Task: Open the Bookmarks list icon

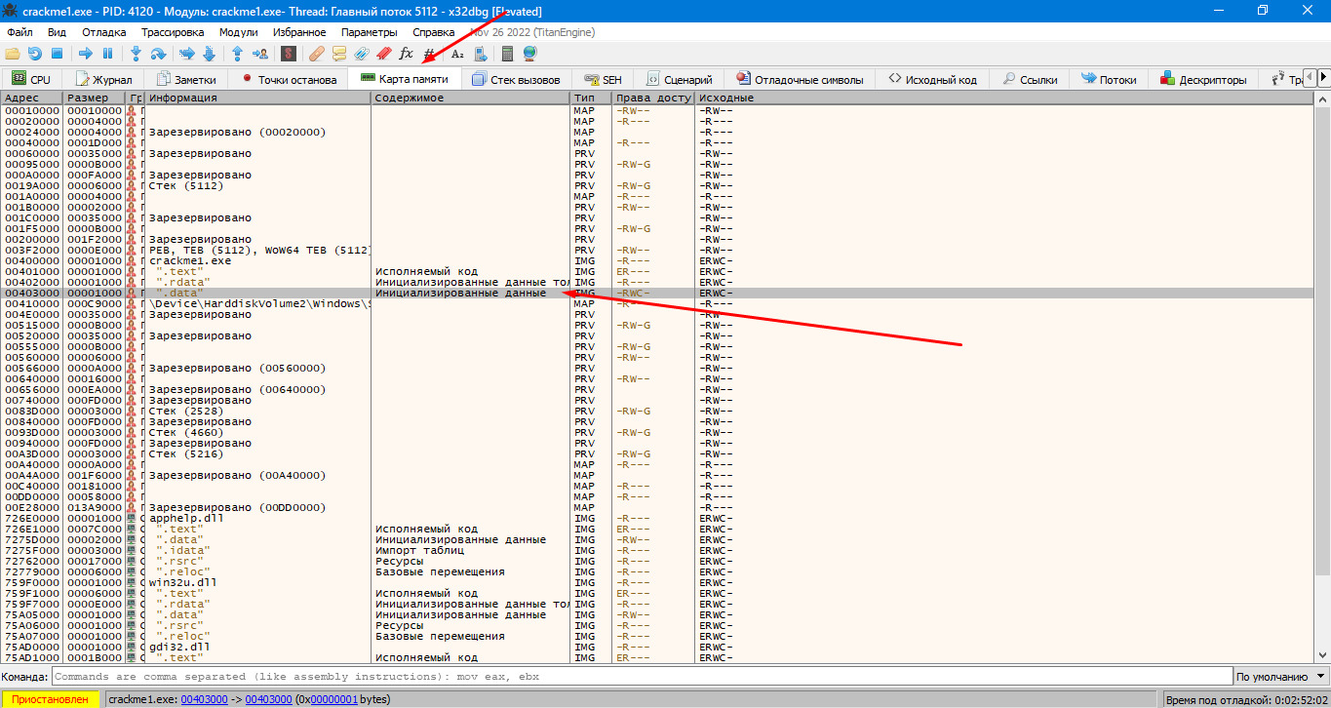Action: pos(384,54)
